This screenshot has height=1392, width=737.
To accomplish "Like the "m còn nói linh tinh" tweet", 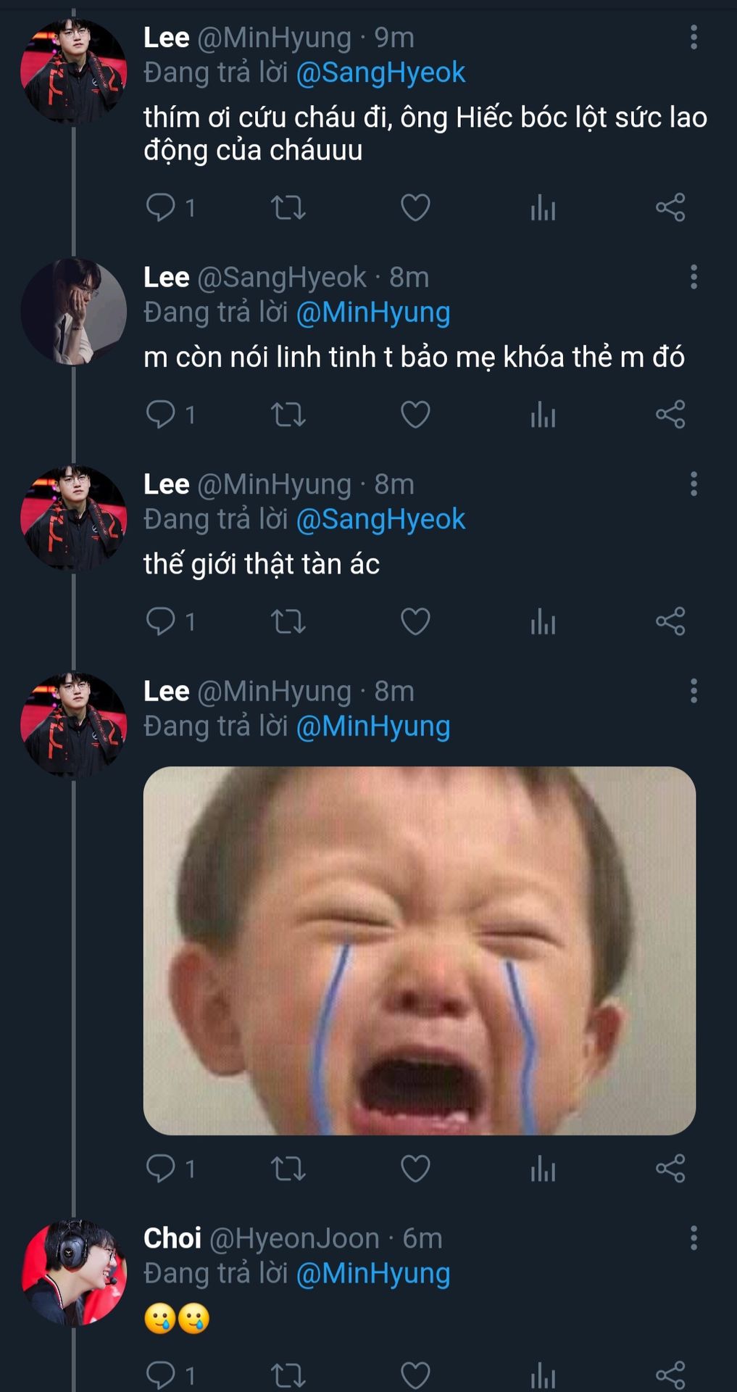I will point(415,415).
